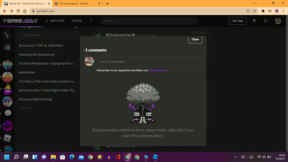Launch Microsoft Edge from taskbar
Screen dimensions: 288x162
(x=72, y=157)
